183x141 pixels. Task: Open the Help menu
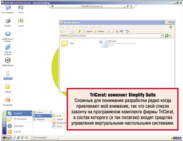coord(99,27)
